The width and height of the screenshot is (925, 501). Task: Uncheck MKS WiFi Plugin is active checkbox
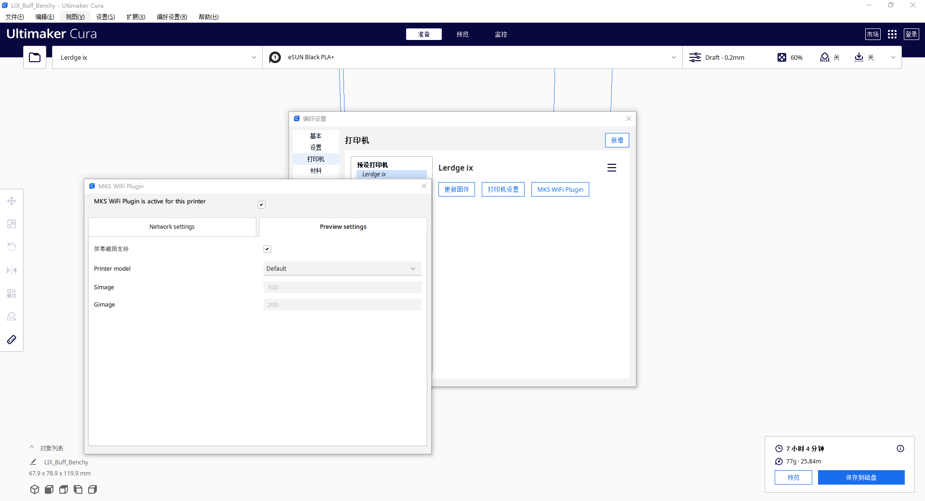[x=262, y=204]
